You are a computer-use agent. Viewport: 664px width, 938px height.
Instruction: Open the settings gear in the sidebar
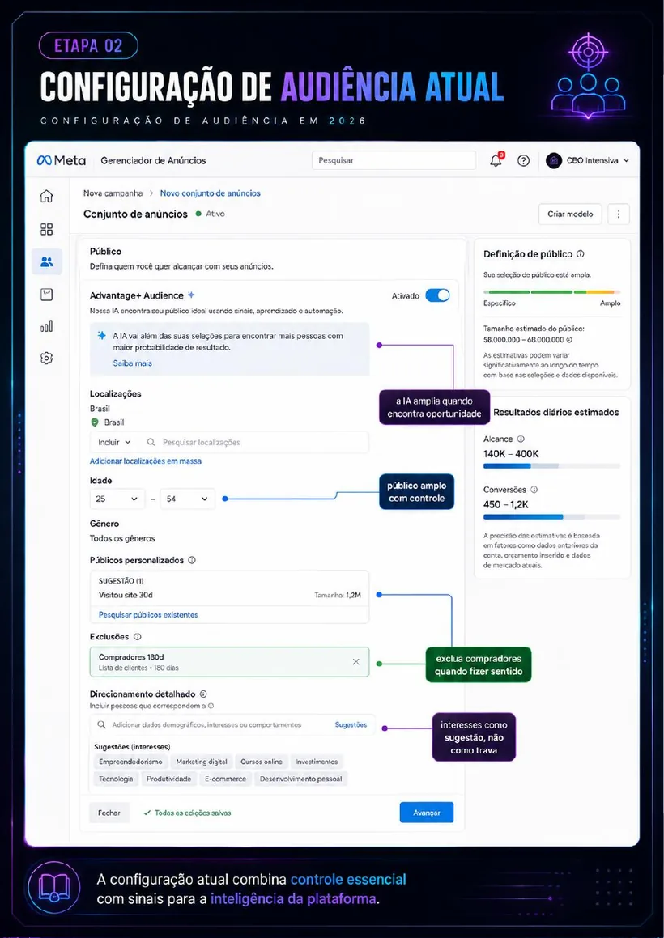click(x=47, y=359)
